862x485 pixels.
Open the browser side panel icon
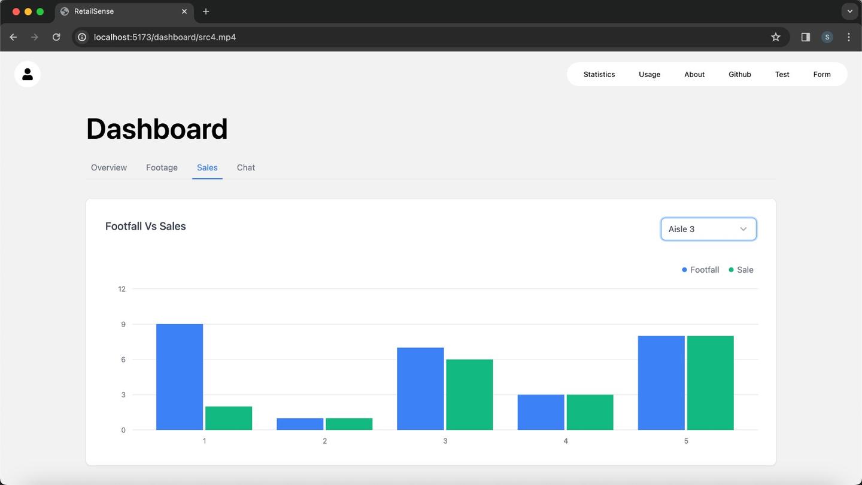[806, 37]
